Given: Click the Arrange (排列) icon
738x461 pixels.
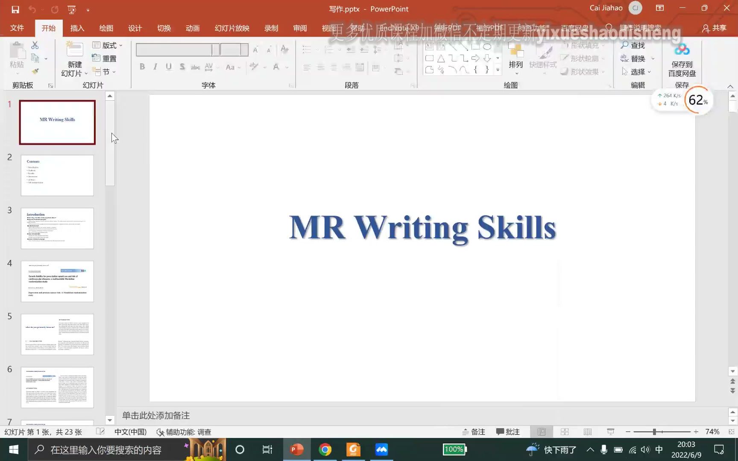Looking at the screenshot, I should click(x=516, y=50).
